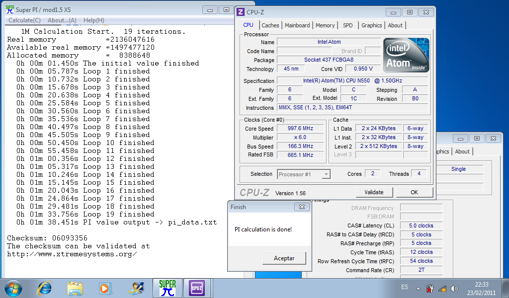This screenshot has height=298, width=509.
Task: Click the L1 Data value 2 x 24 KBytes
Action: (378, 129)
